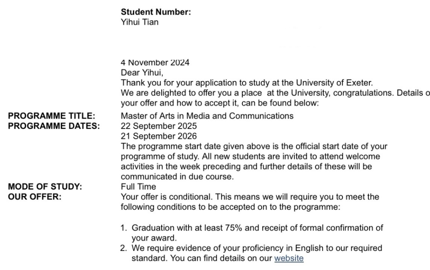Click the Dear Yihui greeting line
This screenshot has height=270, width=430.
click(142, 72)
